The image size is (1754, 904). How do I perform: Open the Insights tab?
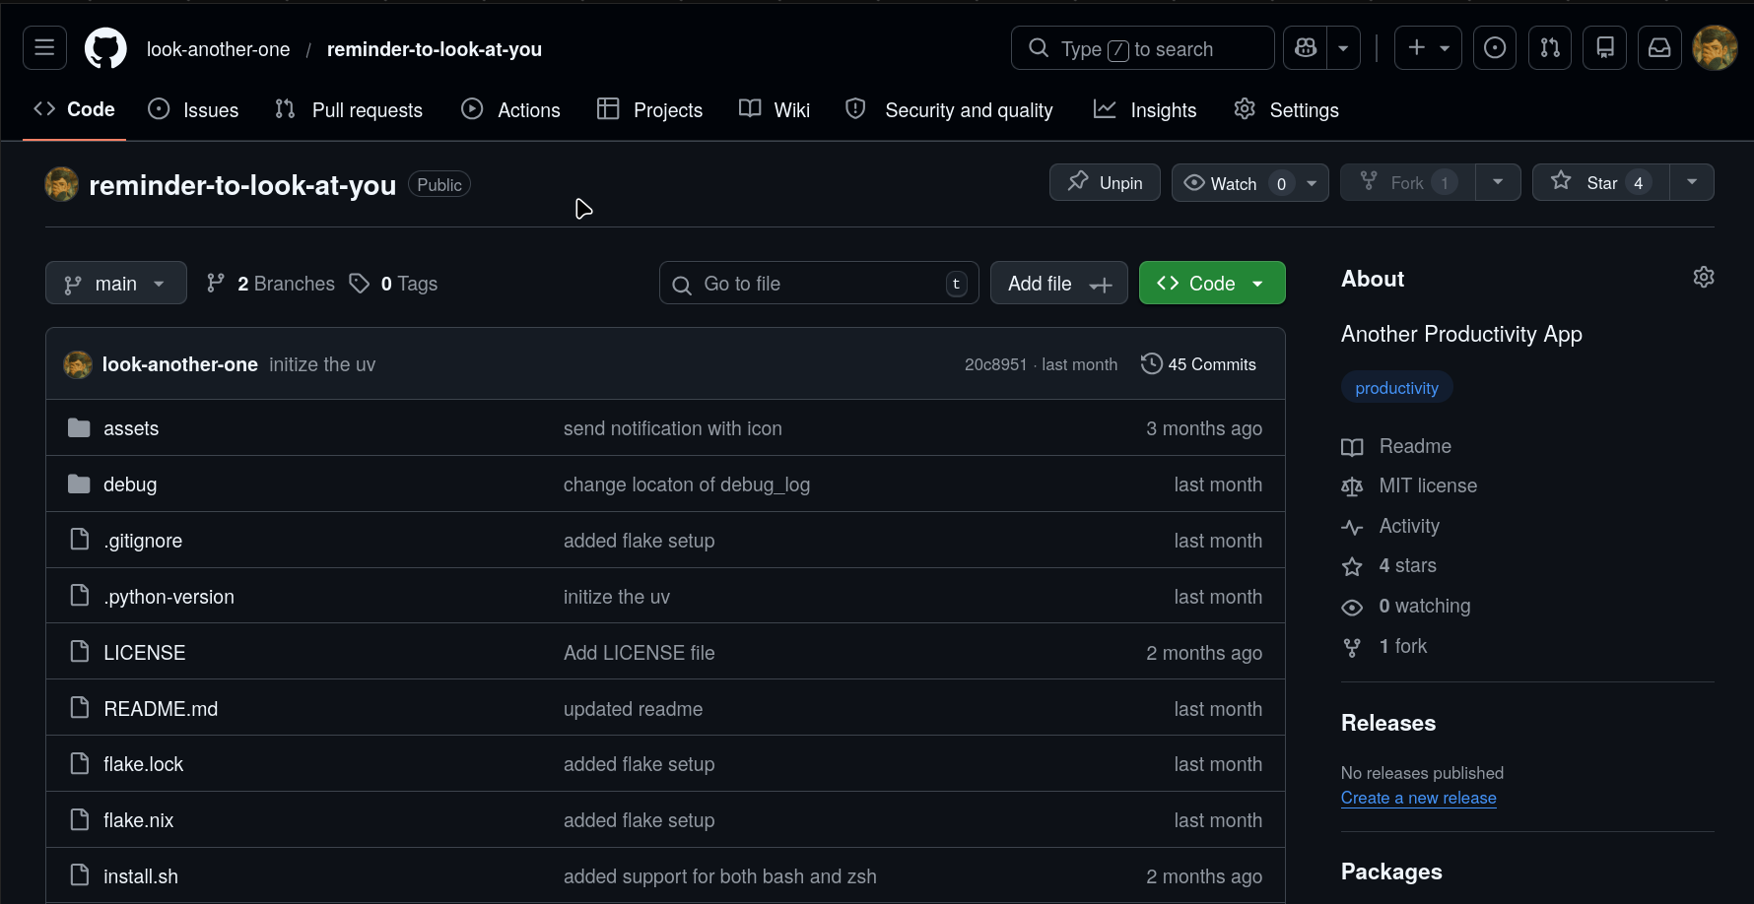(1145, 110)
